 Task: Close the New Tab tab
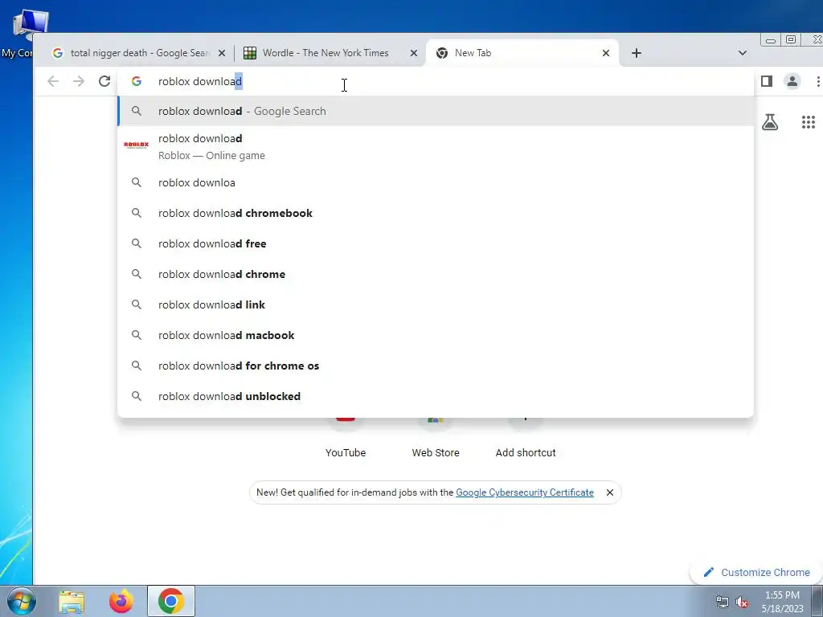click(606, 53)
